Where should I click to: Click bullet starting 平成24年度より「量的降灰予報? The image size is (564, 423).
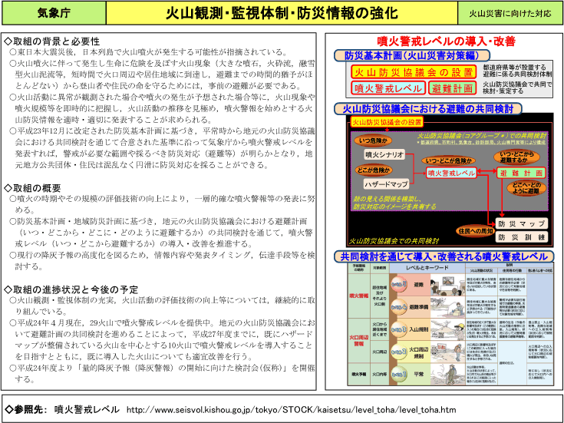(162, 373)
